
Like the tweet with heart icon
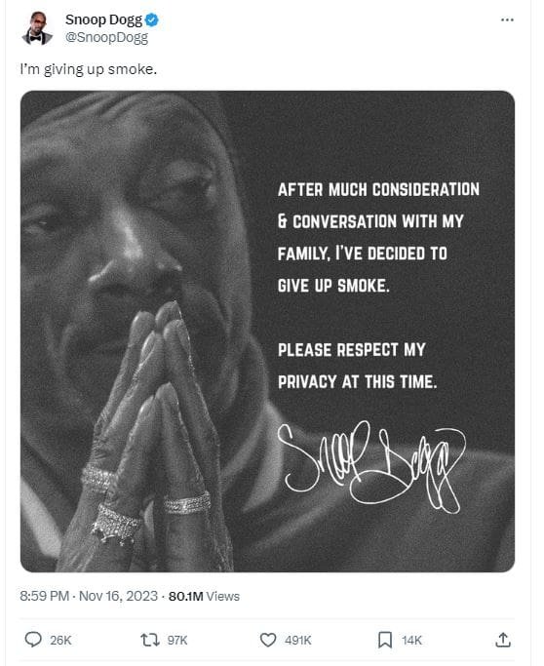(268, 640)
